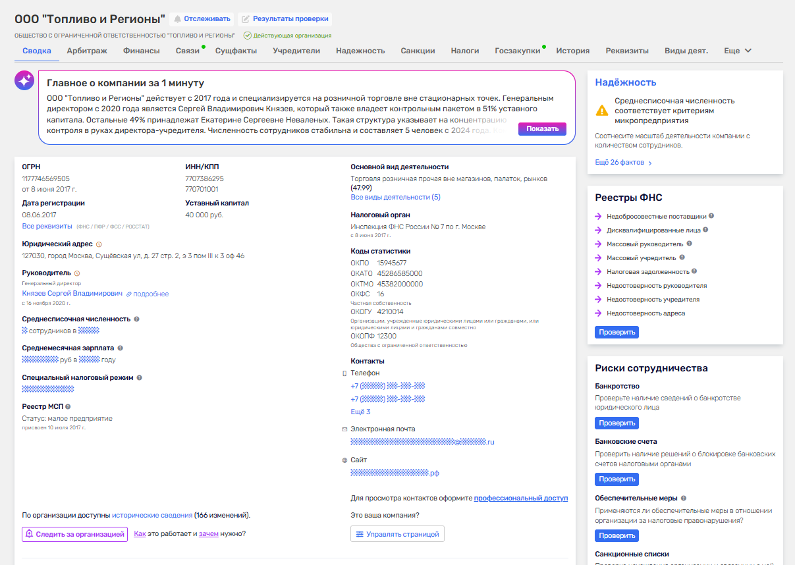Go to the Учредители tab
795x565 pixels.
(x=296, y=51)
